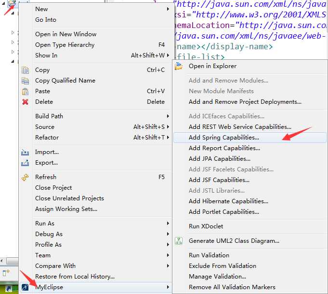
Task: Expand the Refactor submenu arrow
Action: pos(168,138)
